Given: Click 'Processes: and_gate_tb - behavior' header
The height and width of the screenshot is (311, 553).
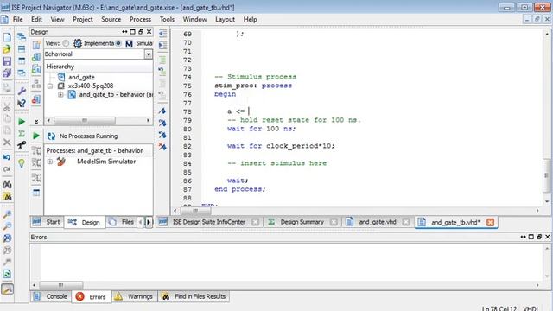Looking at the screenshot, I should click(x=94, y=150).
